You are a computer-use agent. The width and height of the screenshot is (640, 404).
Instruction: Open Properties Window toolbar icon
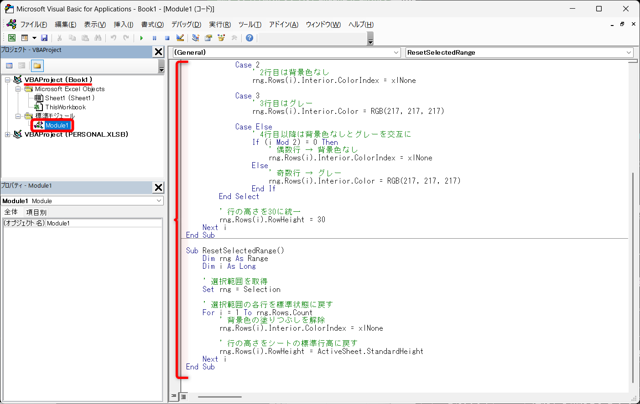[x=208, y=38]
